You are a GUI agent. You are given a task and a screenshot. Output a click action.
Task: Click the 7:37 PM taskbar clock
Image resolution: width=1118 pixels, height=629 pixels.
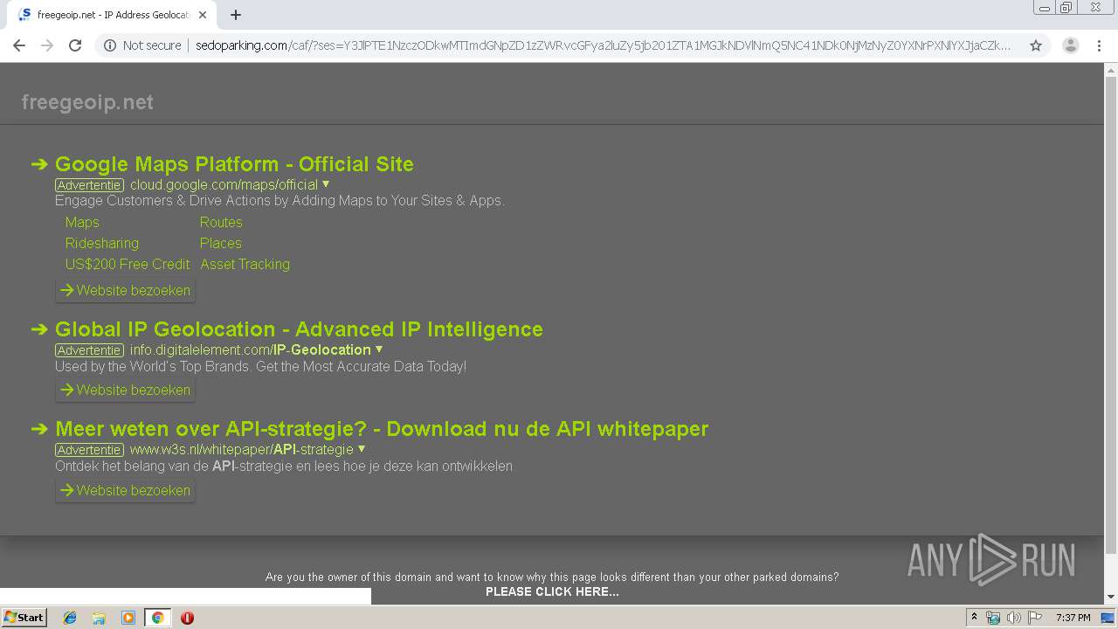(1073, 618)
